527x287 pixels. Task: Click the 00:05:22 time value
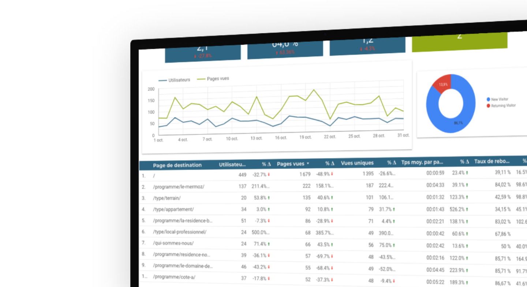[435, 282]
